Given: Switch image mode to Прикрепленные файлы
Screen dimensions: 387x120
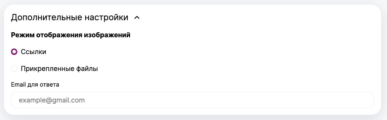Looking at the screenshot, I should click(x=14, y=69).
